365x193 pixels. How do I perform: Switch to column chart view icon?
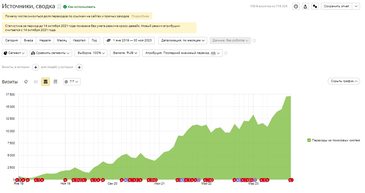tap(55, 82)
